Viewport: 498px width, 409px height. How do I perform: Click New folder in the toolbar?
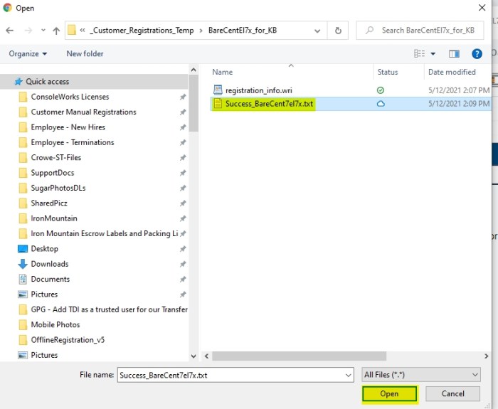85,53
